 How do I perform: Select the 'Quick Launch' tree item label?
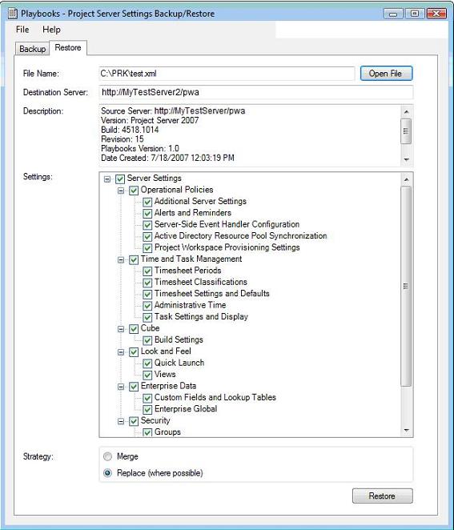179,363
